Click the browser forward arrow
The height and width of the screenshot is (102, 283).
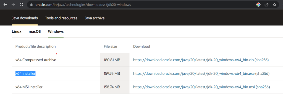click(13, 5)
